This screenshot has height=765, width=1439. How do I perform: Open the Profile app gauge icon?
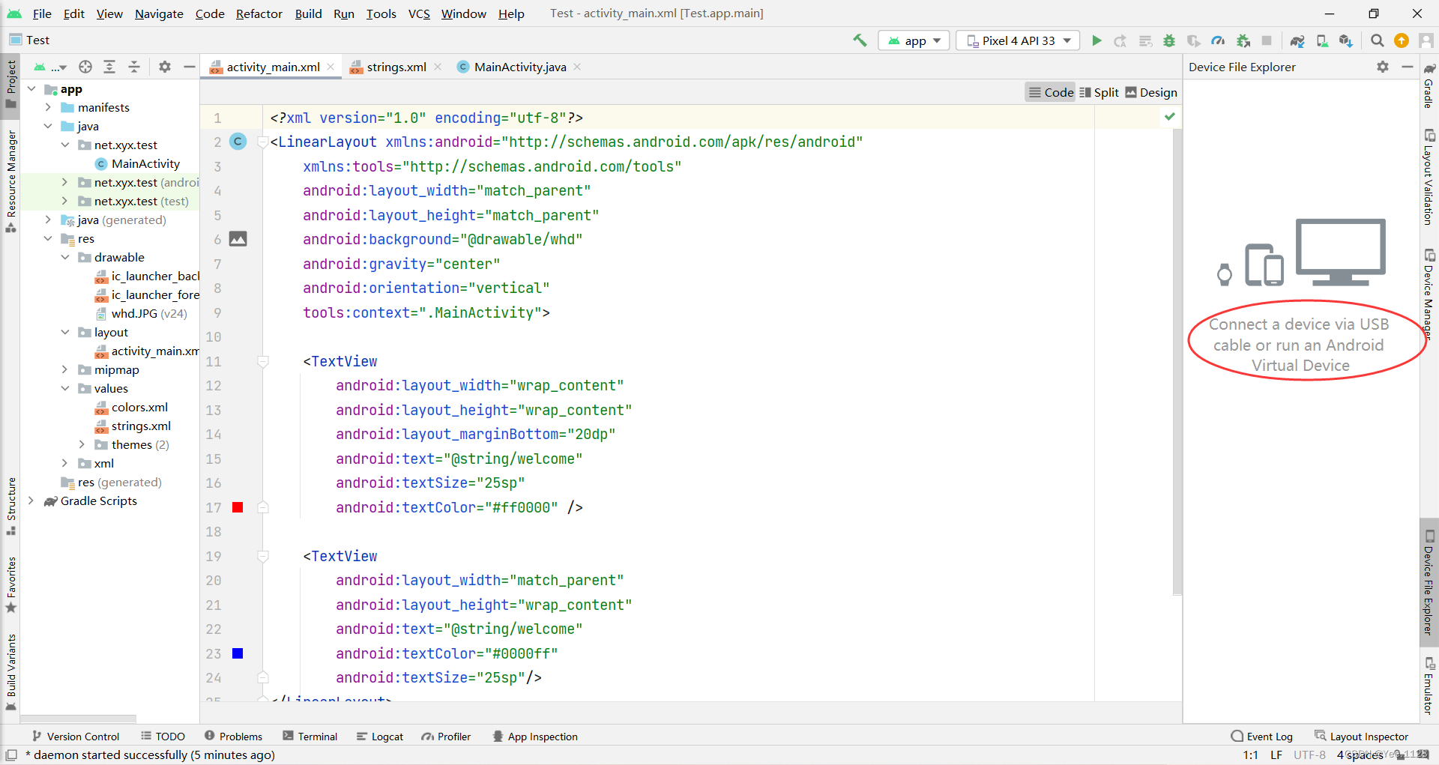coord(1218,40)
